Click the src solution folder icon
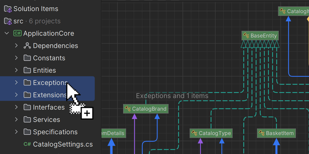Screen dimensions: 309x154 [x=8, y=21]
